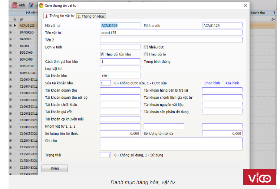The height and width of the screenshot is (189, 280).
Task: Uncheck the Theo dõi tồn kho checkbox
Action: pos(102,54)
